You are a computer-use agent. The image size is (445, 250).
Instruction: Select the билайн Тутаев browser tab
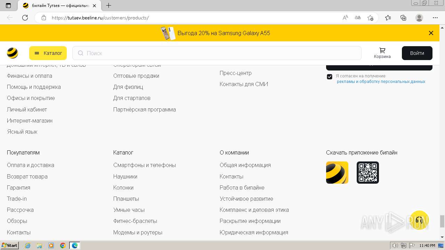[59, 6]
